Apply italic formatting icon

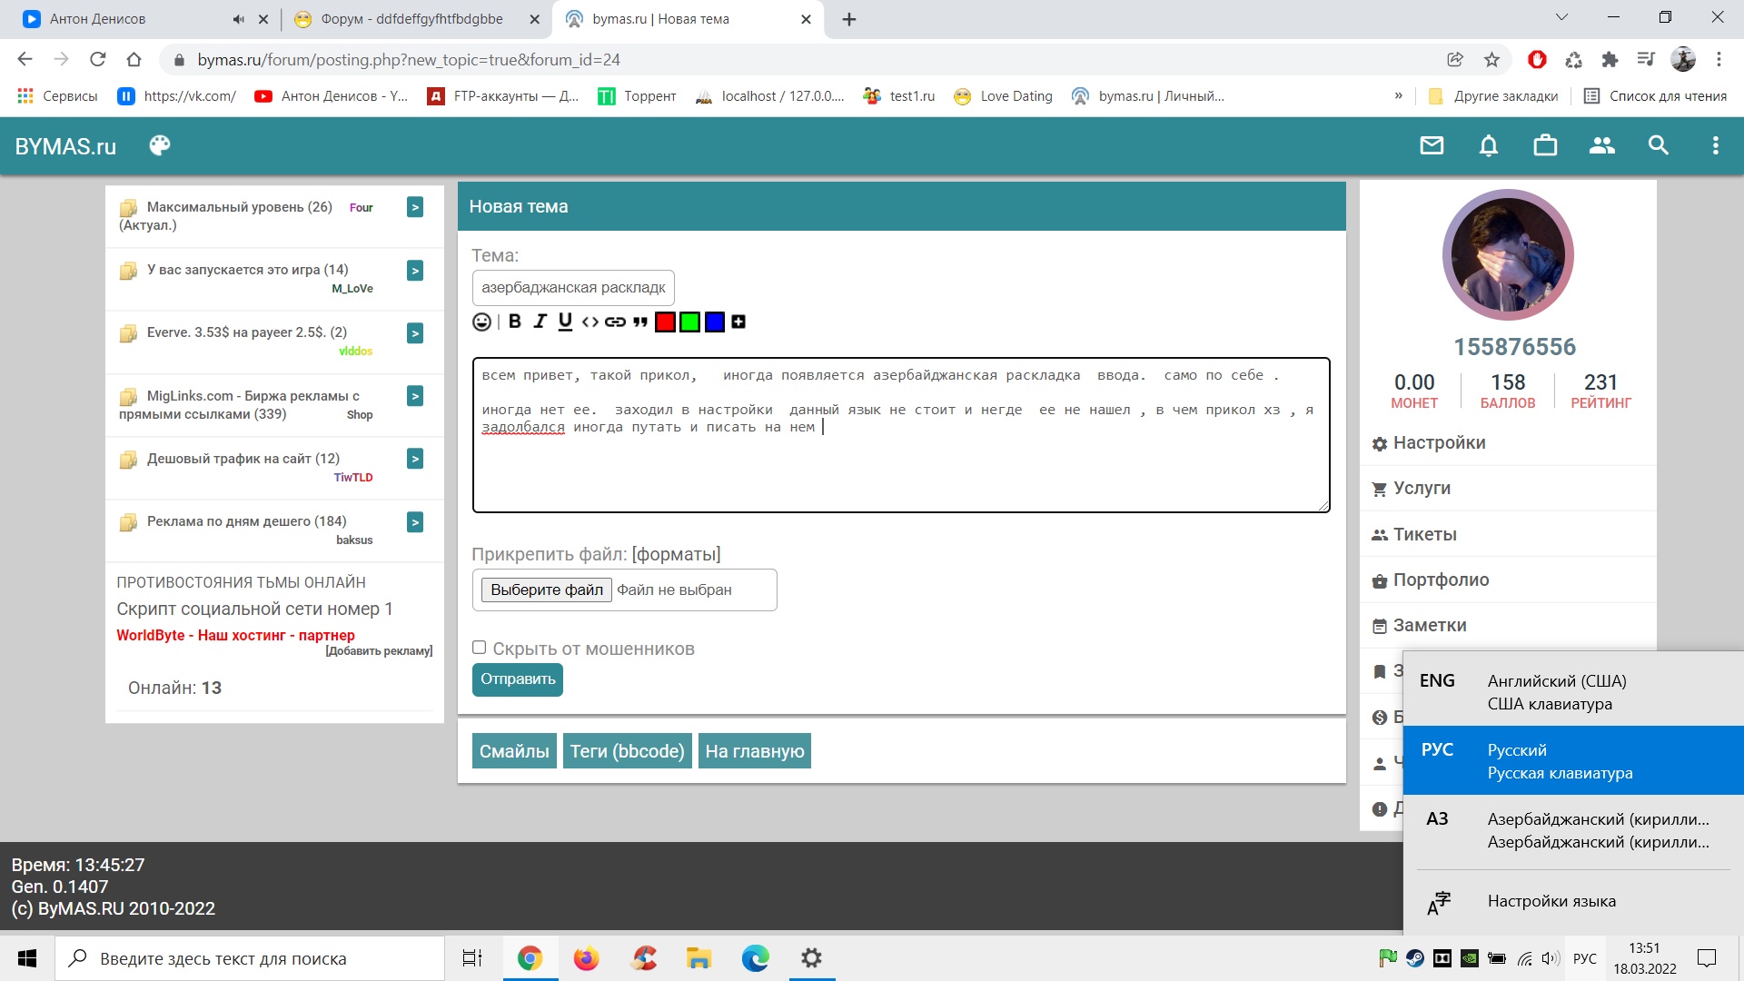point(540,322)
